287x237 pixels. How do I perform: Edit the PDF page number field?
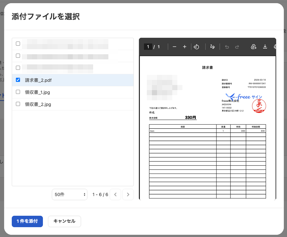coord(148,47)
